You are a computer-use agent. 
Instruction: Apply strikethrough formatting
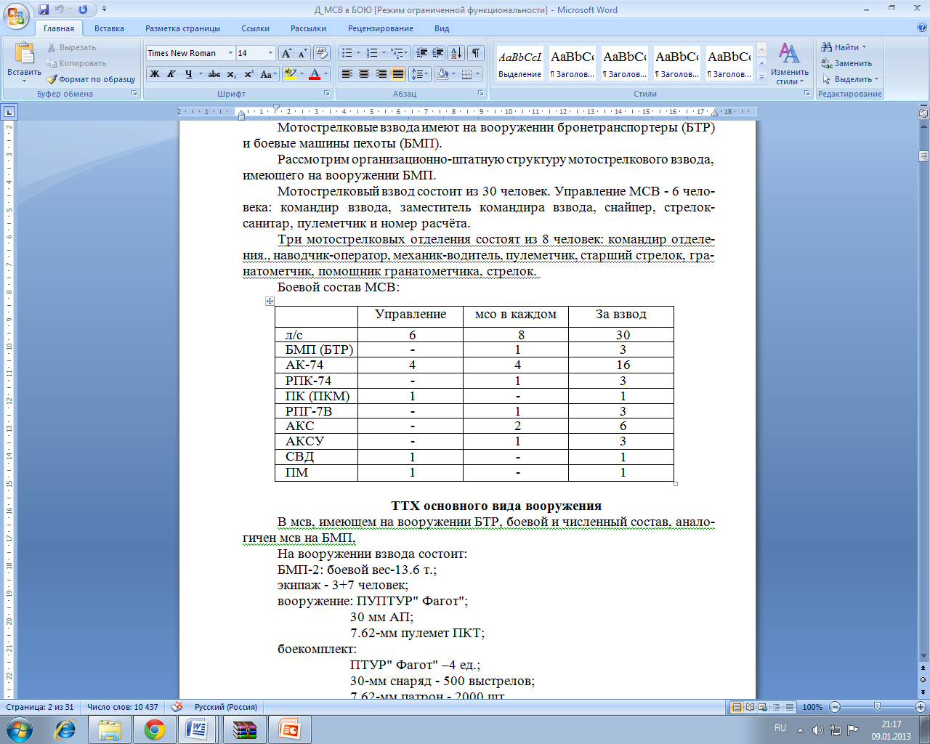coord(214,74)
